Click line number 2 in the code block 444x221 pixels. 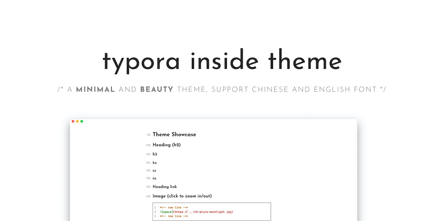pyautogui.click(x=156, y=212)
